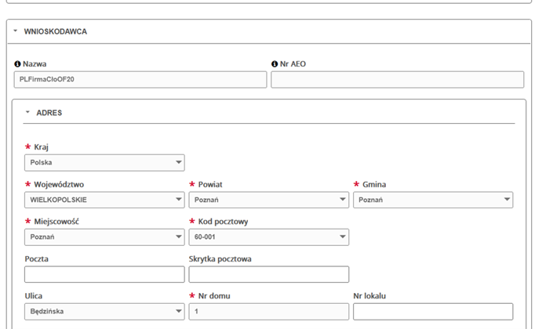
Task: Click the Powiat field label
Action: 210,185
